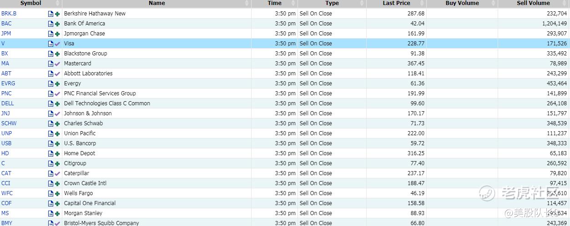Toggle the purple checkmark for Mastercard
Image resolution: width=570 pixels, height=226 pixels.
pos(57,64)
